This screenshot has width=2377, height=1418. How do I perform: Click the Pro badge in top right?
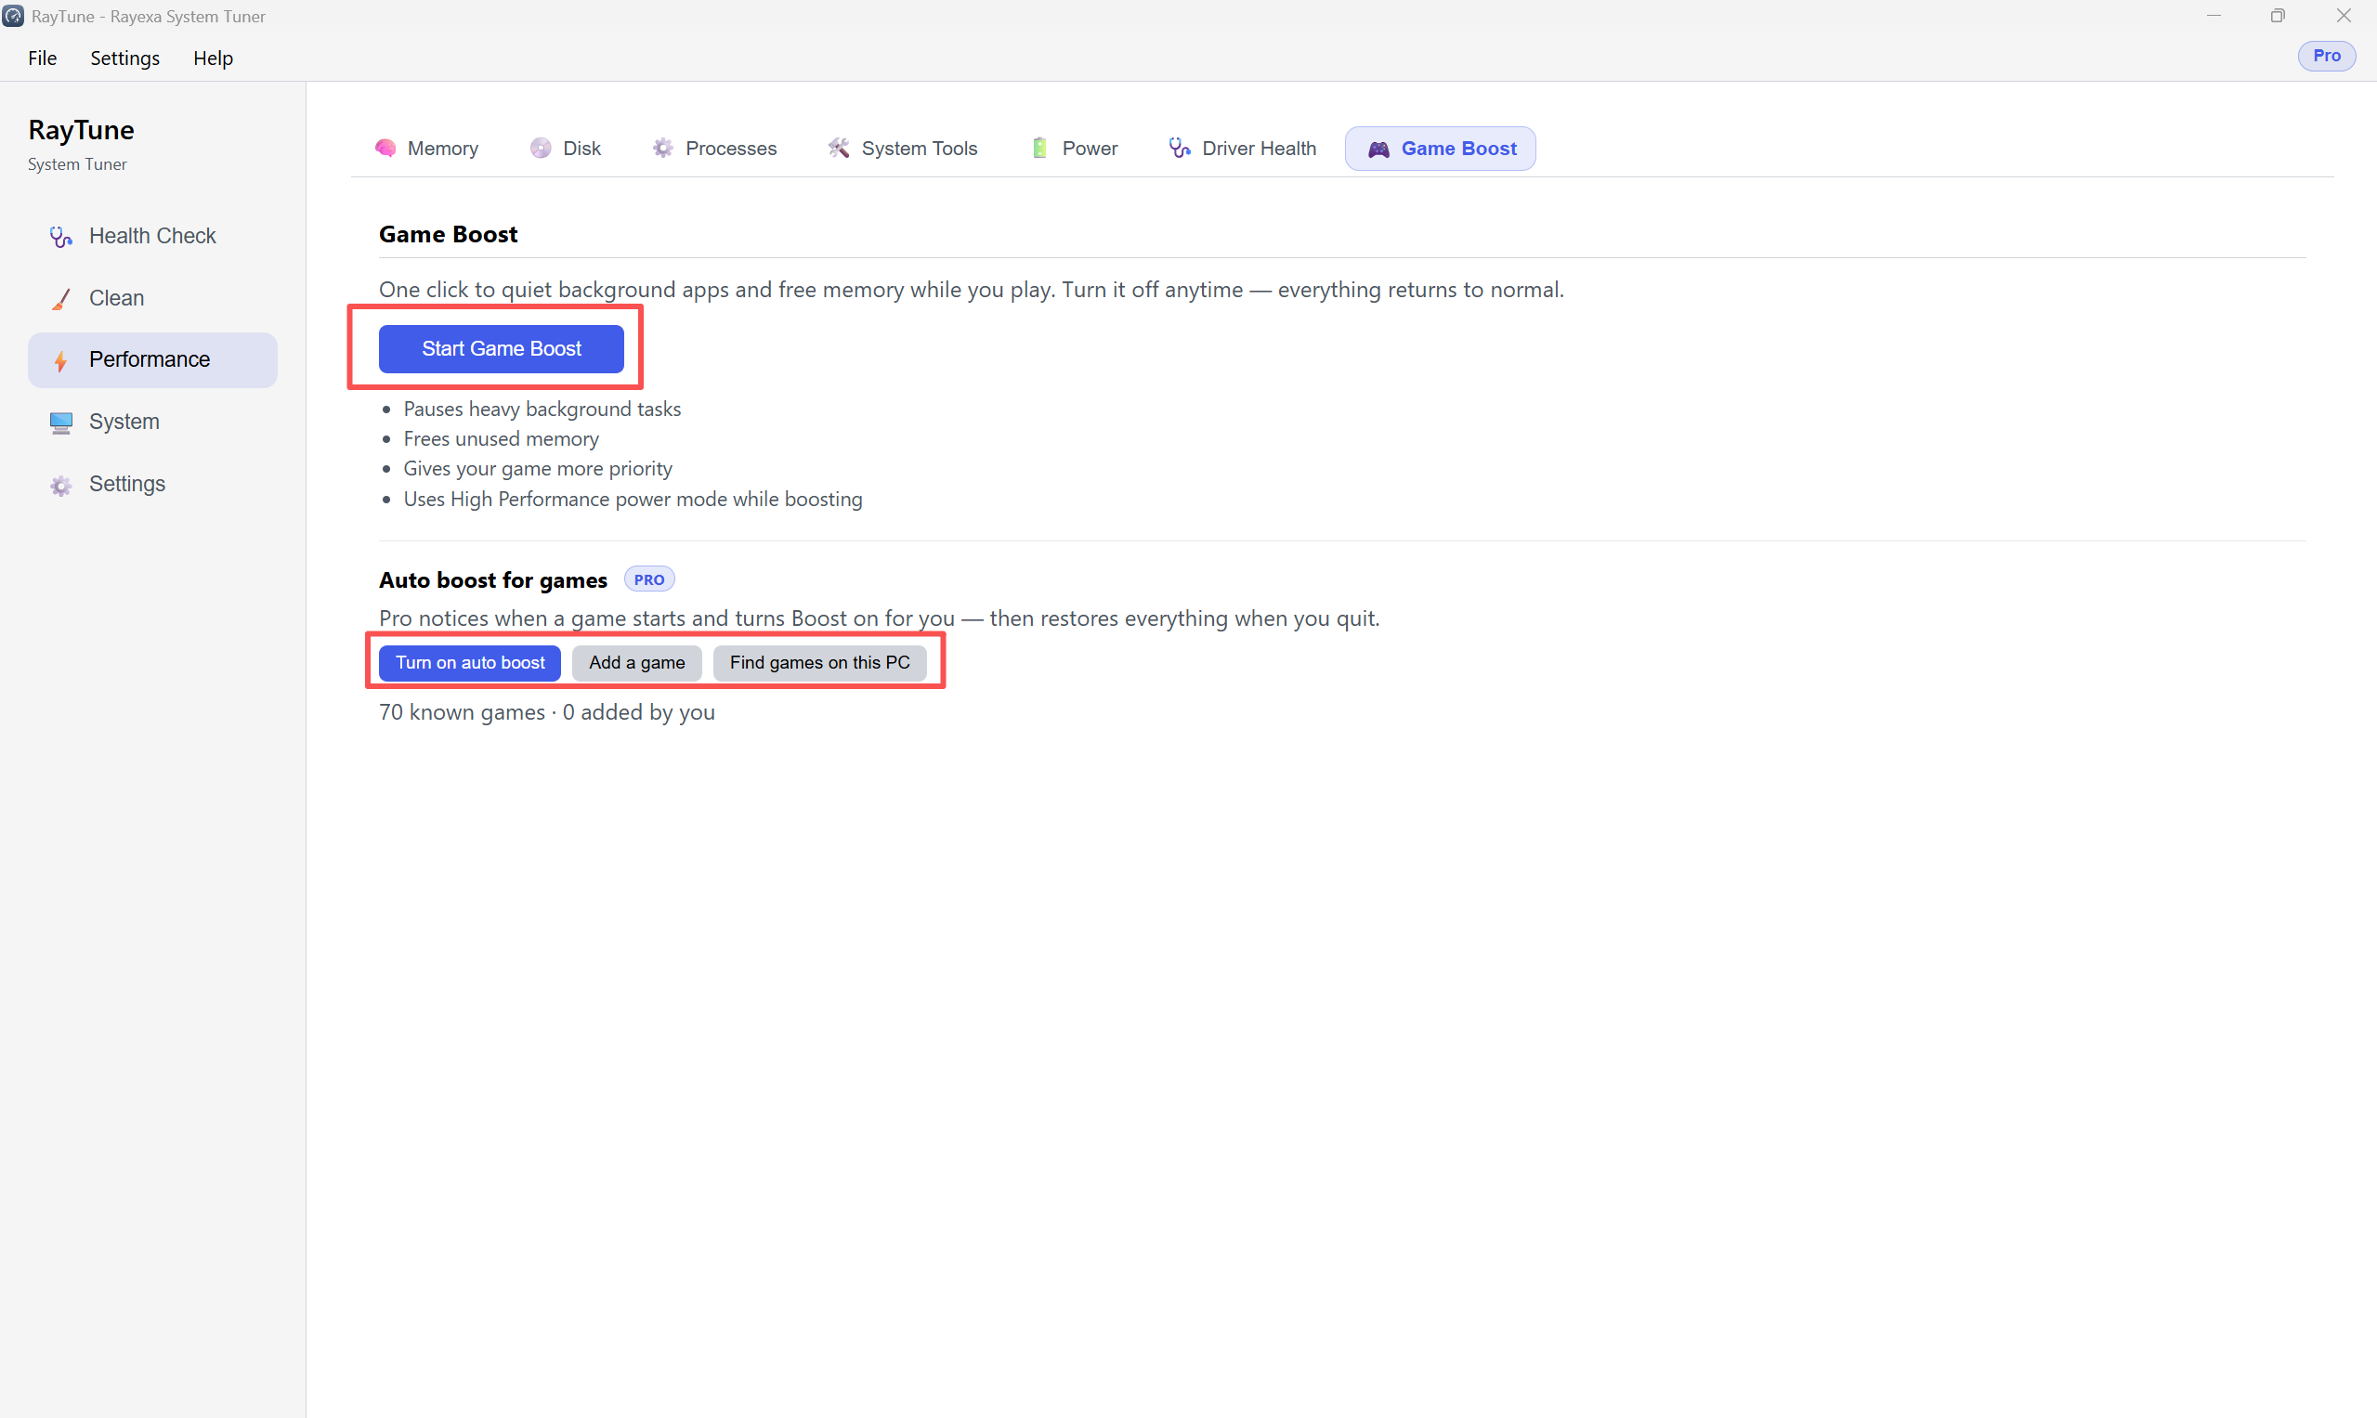pyautogui.click(x=2327, y=57)
